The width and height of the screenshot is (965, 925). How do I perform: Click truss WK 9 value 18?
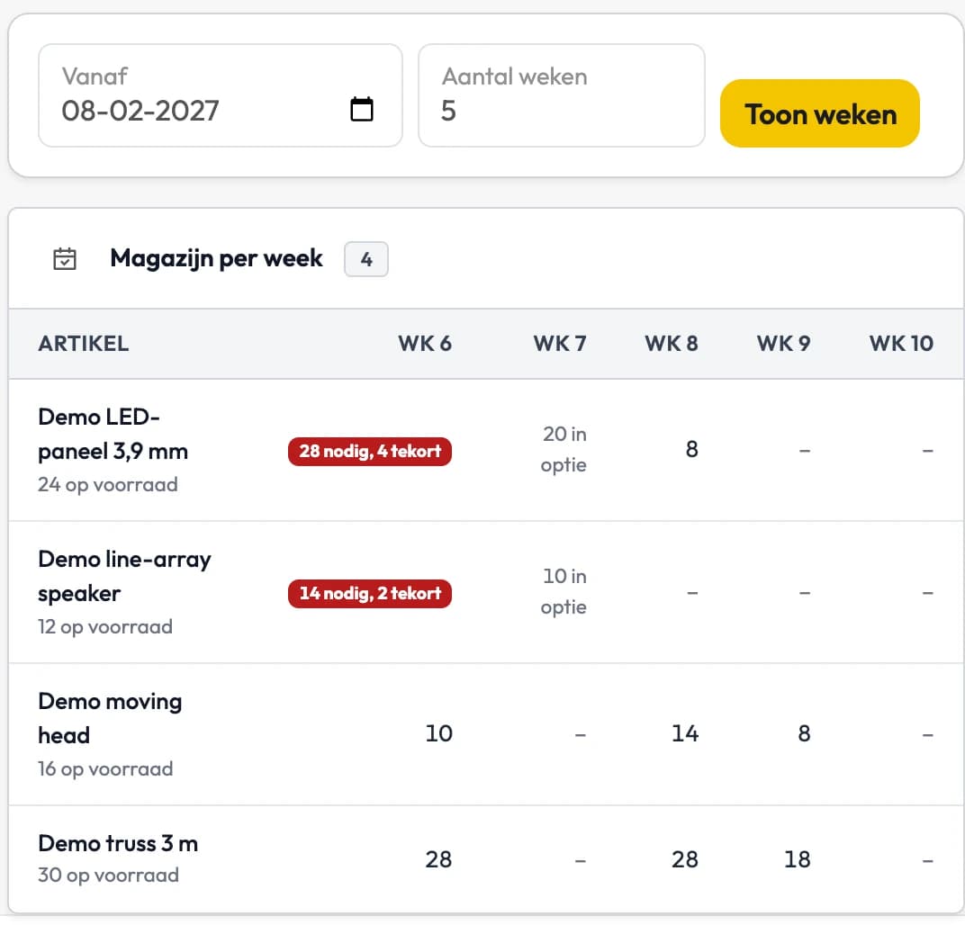(x=797, y=860)
